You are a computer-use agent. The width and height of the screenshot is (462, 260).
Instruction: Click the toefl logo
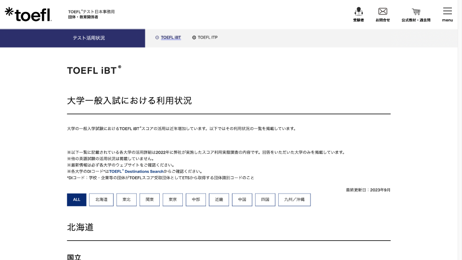point(28,14)
